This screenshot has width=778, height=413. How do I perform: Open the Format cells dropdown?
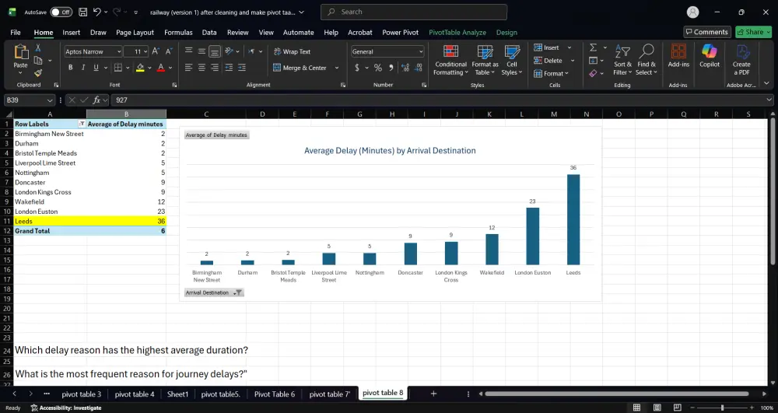click(x=552, y=73)
